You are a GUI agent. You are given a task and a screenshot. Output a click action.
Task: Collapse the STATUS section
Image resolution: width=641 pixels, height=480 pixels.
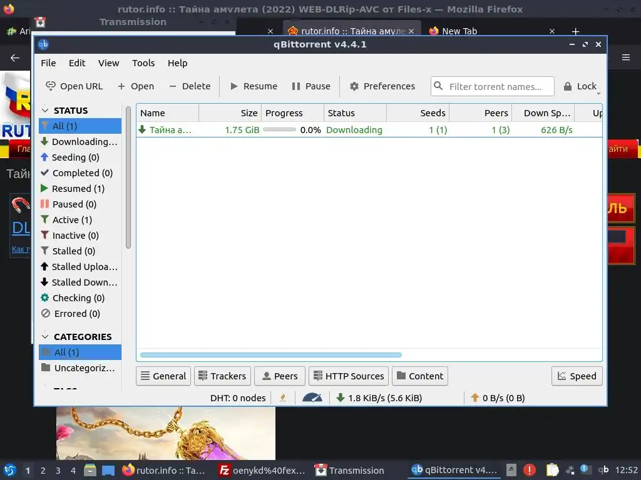[45, 111]
